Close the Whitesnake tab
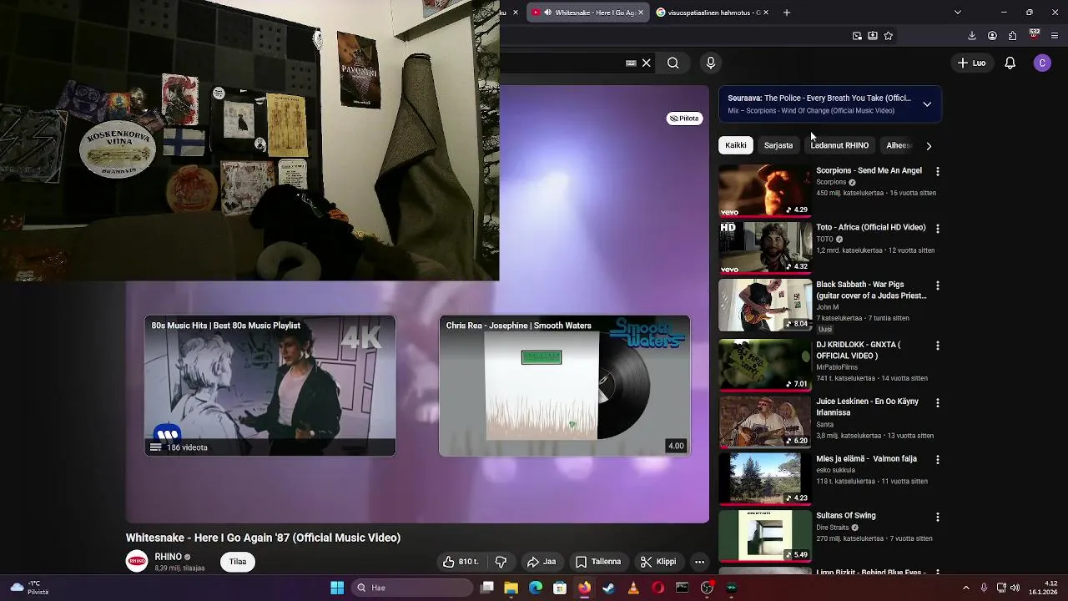The image size is (1068, 601). 641,13
